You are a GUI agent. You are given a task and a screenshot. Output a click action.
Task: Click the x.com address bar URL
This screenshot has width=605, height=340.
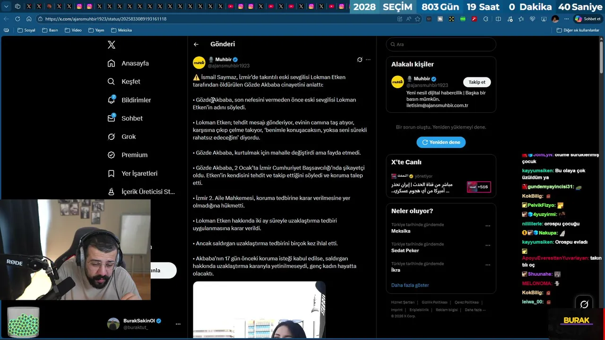(x=106, y=19)
